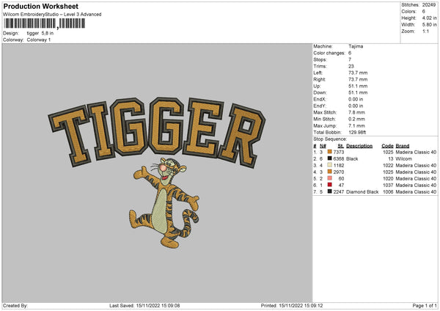Click the pink swatch in stop row 5

tap(330, 178)
